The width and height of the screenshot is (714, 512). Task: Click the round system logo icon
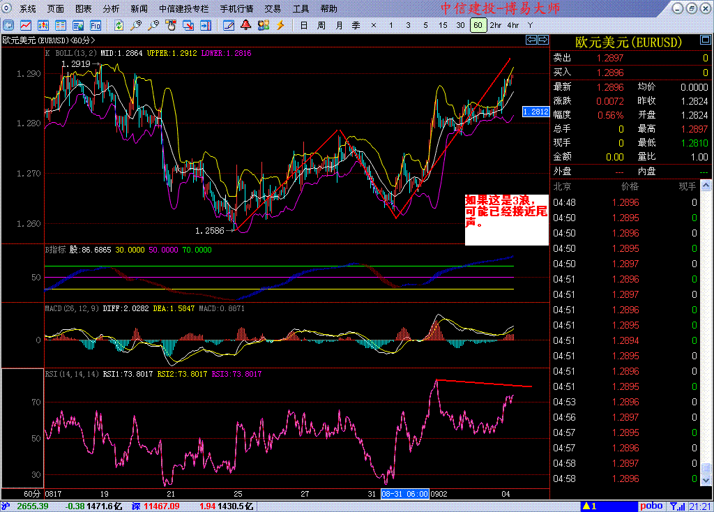[x=6, y=8]
